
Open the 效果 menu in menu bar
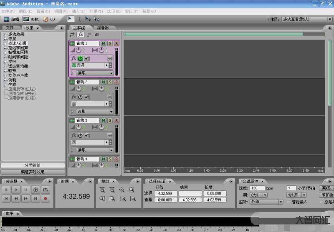click(96, 11)
